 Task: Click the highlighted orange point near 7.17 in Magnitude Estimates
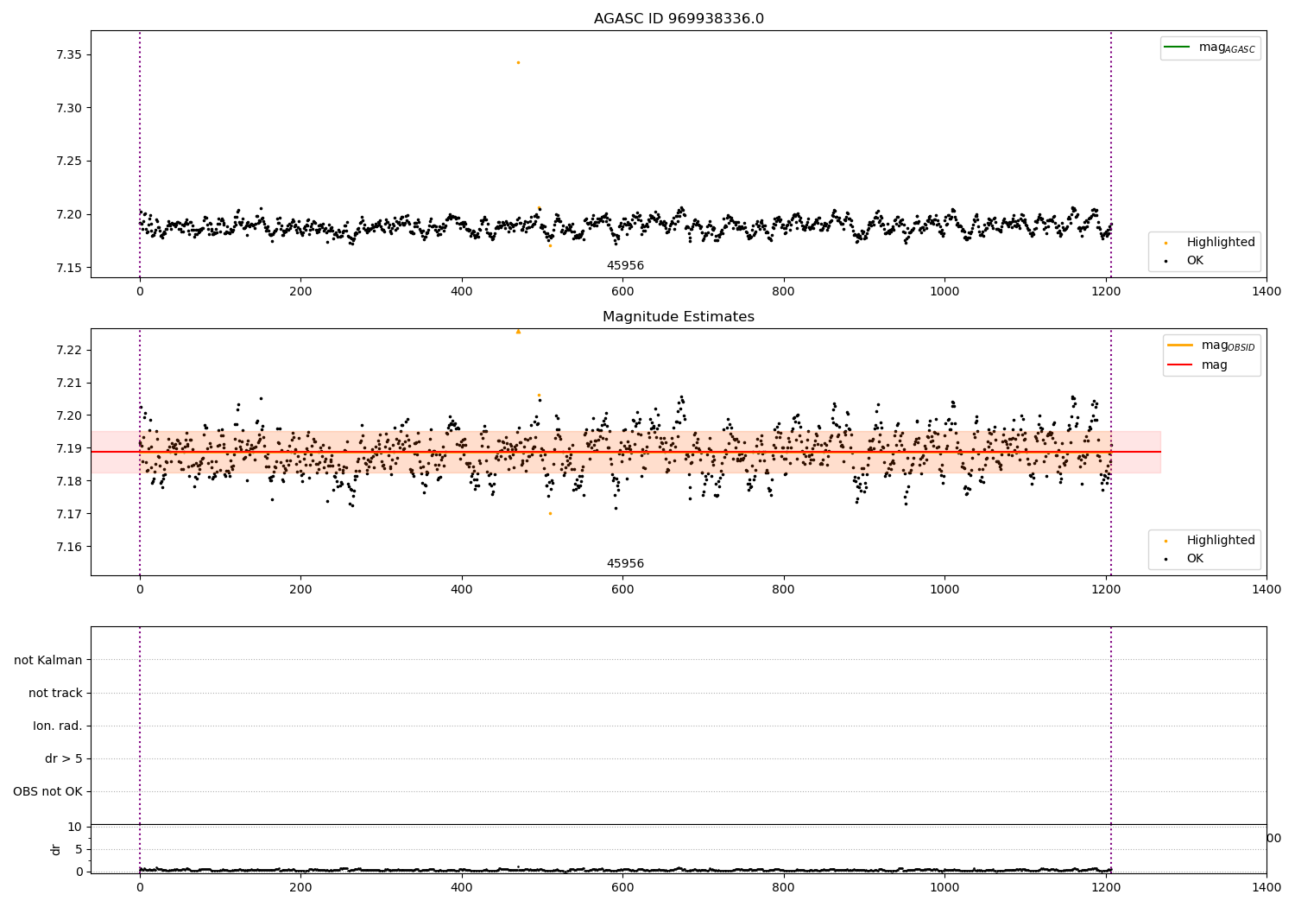(550, 514)
